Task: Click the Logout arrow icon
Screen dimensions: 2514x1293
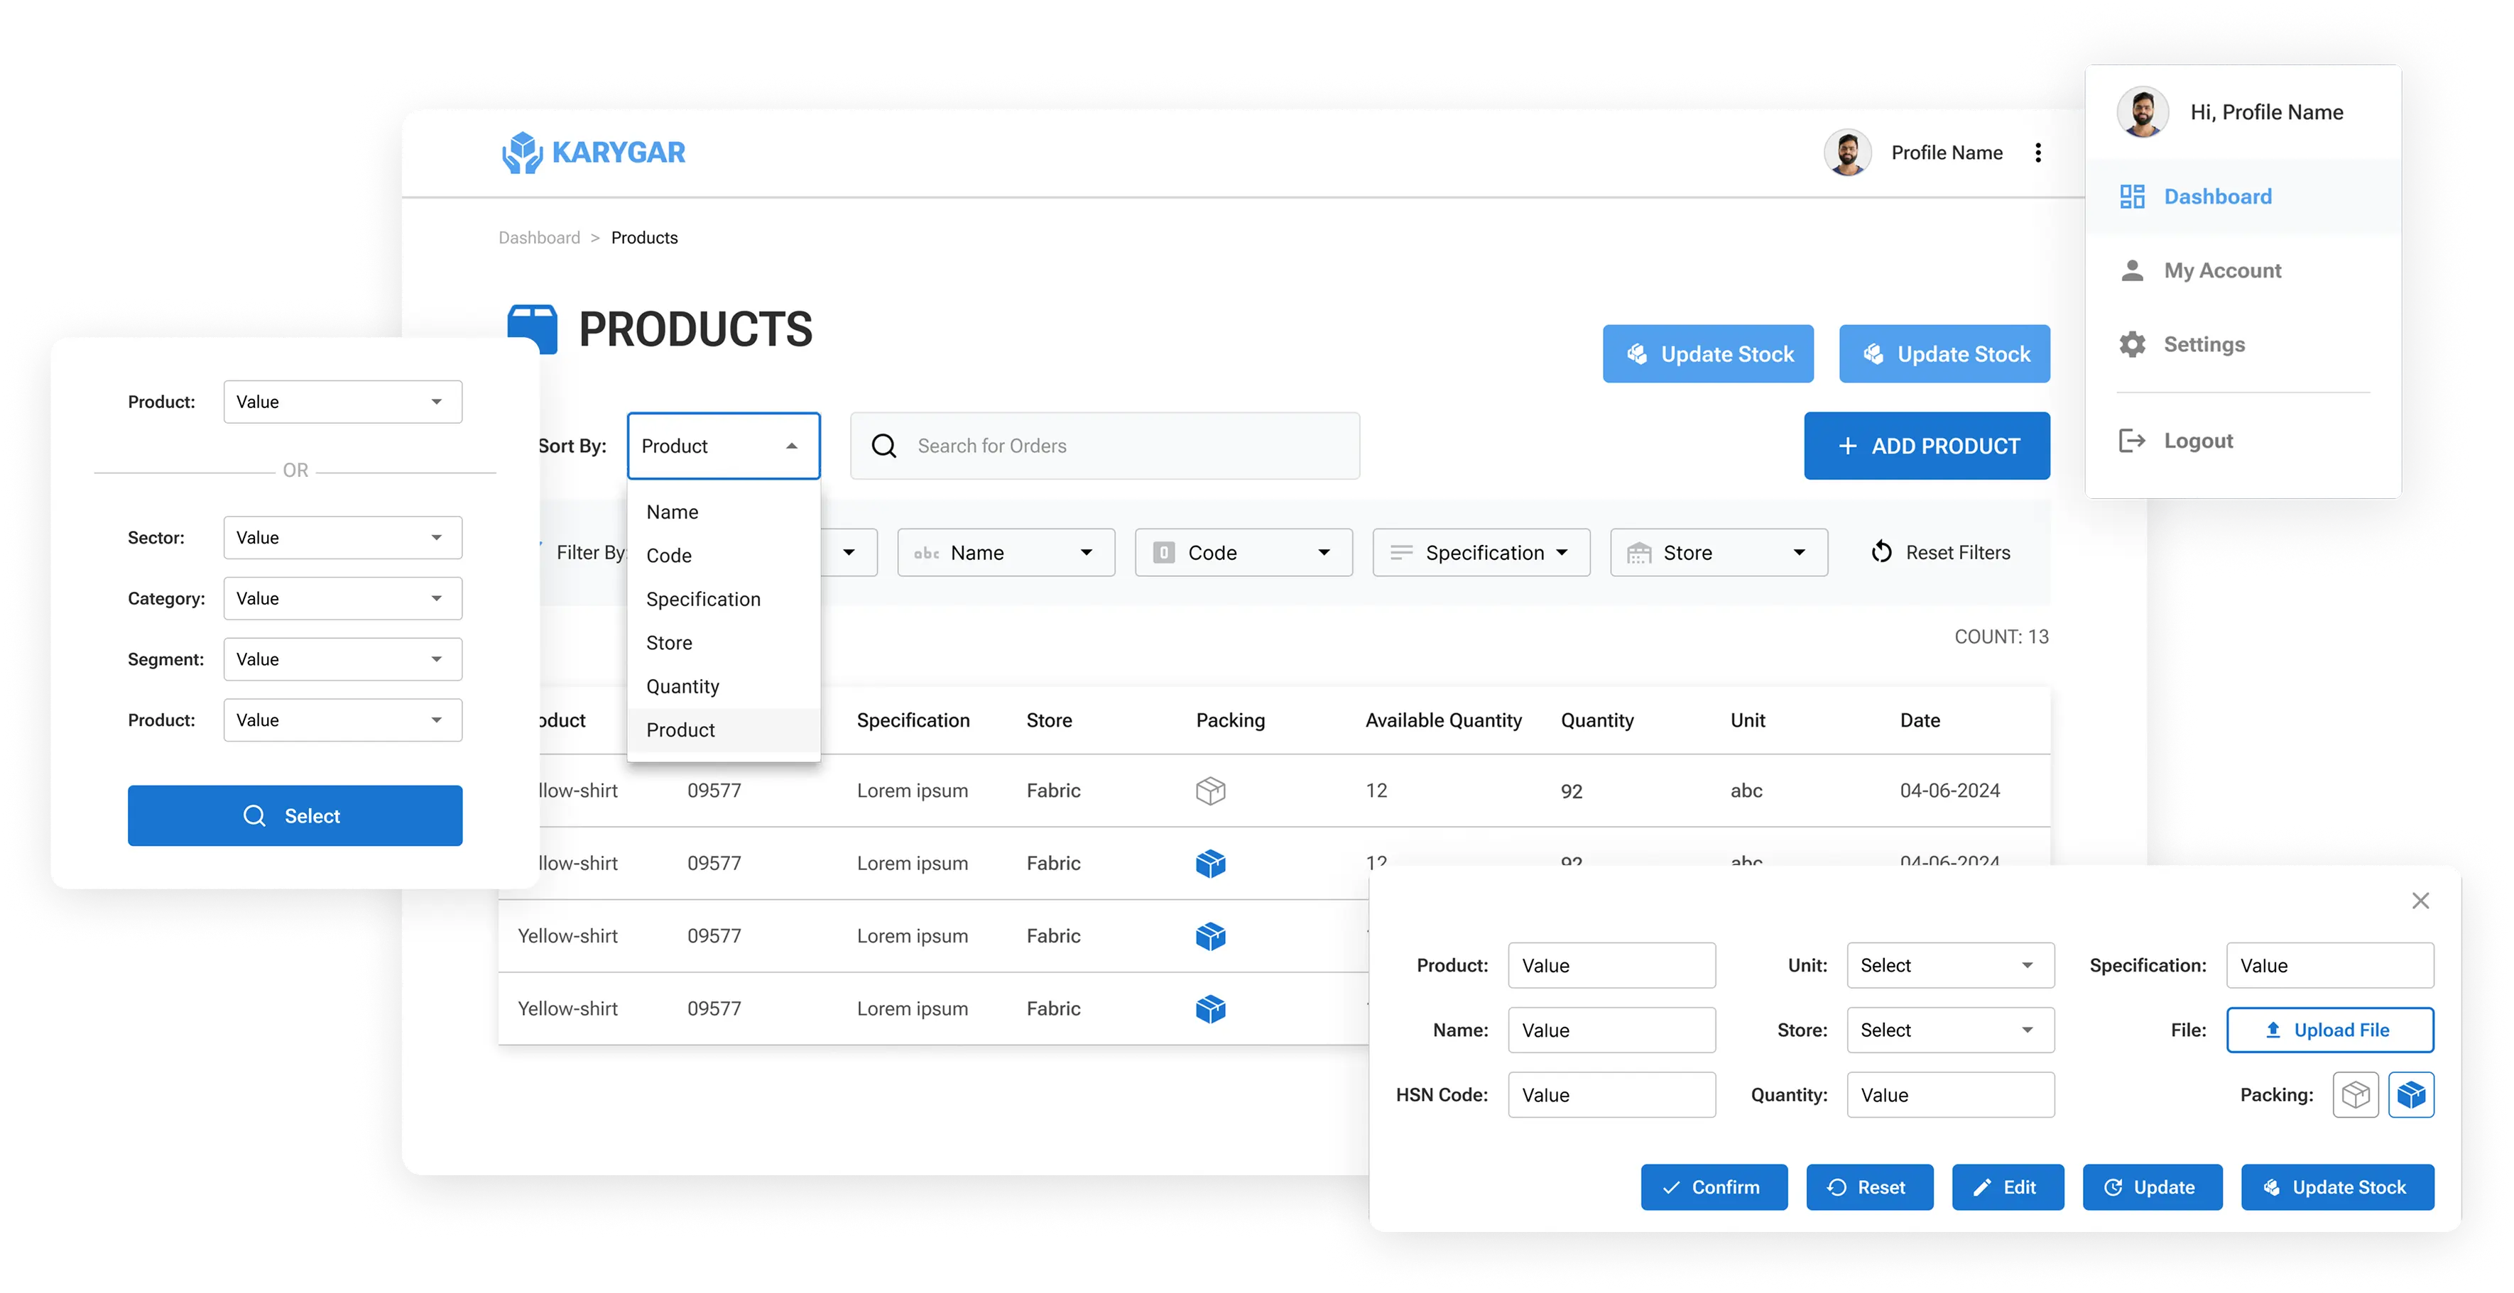Action: 2133,440
